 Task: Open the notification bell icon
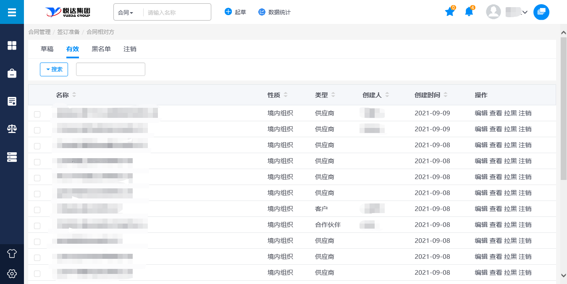pos(469,12)
